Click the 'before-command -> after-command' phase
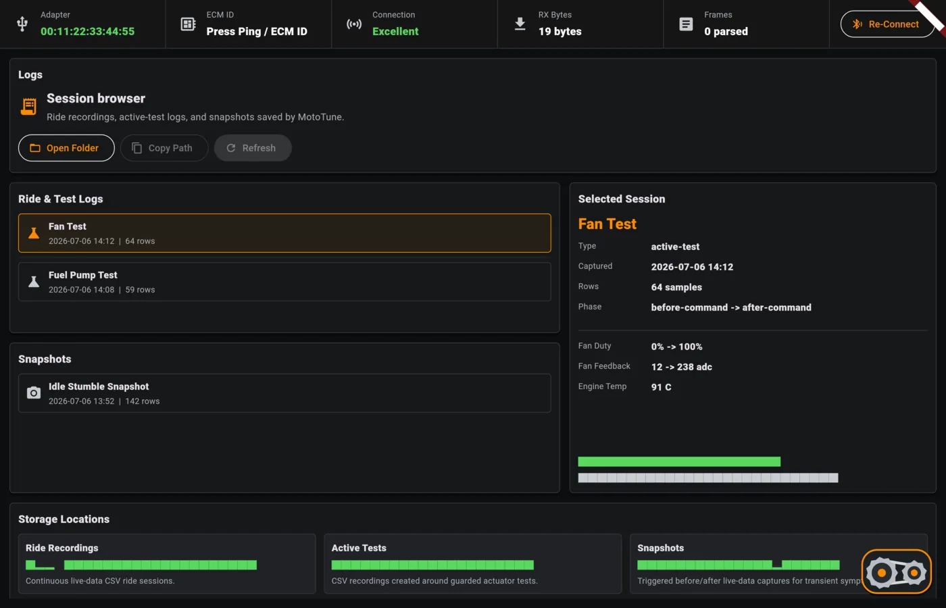Viewport: 946px width, 608px height. pyautogui.click(x=731, y=307)
